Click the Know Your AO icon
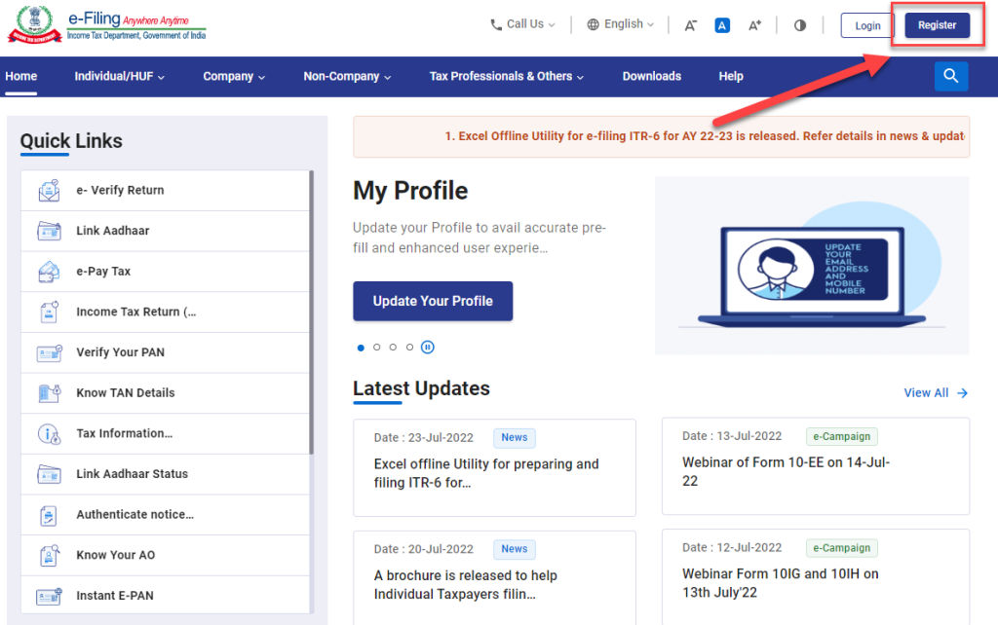The height and width of the screenshot is (625, 998). (49, 555)
